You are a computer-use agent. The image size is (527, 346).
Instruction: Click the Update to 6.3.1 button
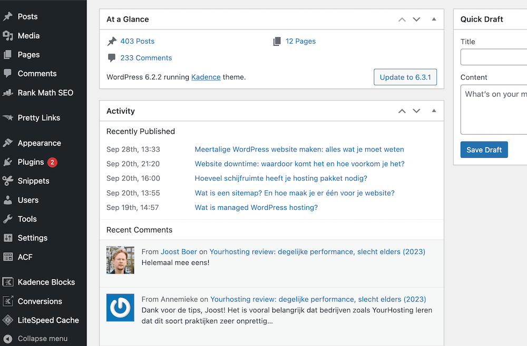(405, 77)
